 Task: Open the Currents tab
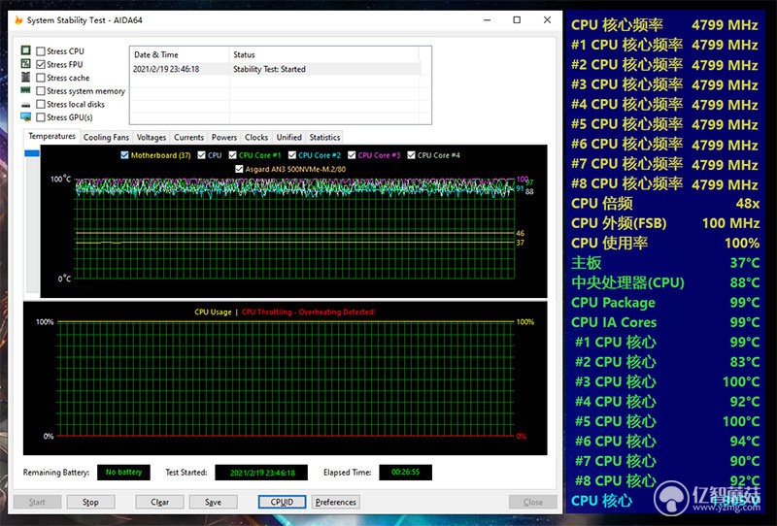[x=188, y=137]
